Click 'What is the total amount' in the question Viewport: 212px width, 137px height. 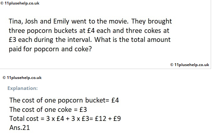(132, 40)
